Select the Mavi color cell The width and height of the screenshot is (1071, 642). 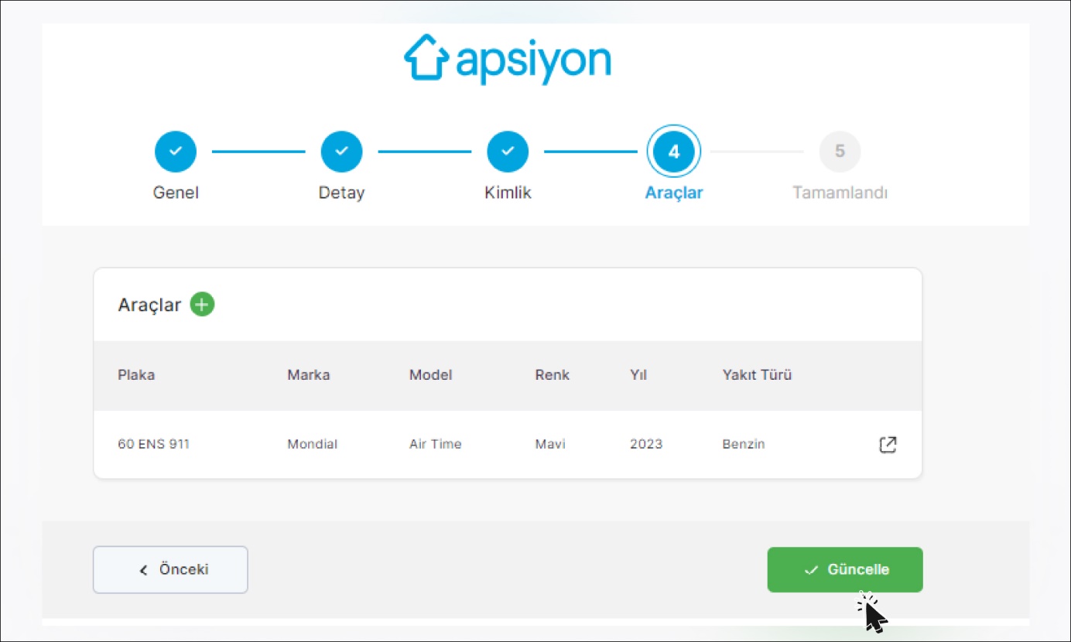click(x=550, y=445)
